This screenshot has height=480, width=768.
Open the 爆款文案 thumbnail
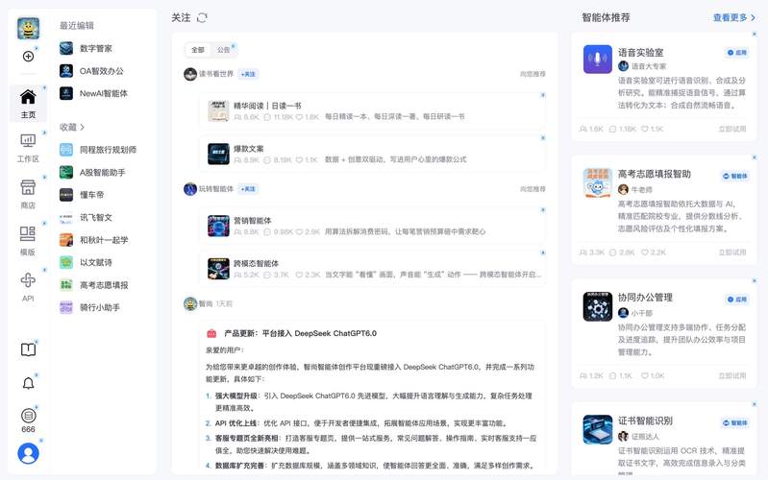click(x=218, y=154)
